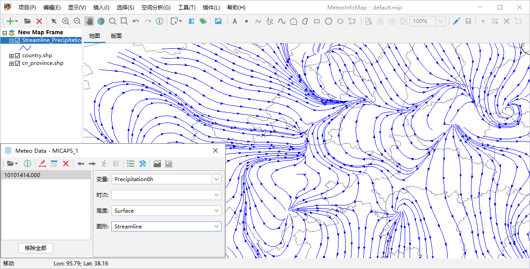Screen dimensions: 530x269
Task: Click the blue pencil edit icon
Action: click(x=457, y=21)
